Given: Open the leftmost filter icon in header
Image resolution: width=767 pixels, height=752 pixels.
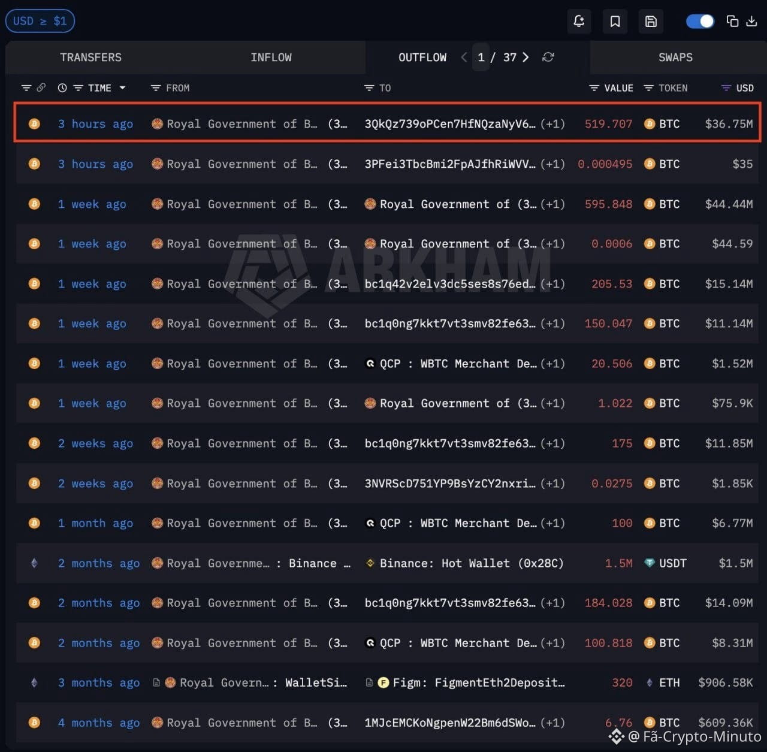Looking at the screenshot, I should click(x=26, y=88).
